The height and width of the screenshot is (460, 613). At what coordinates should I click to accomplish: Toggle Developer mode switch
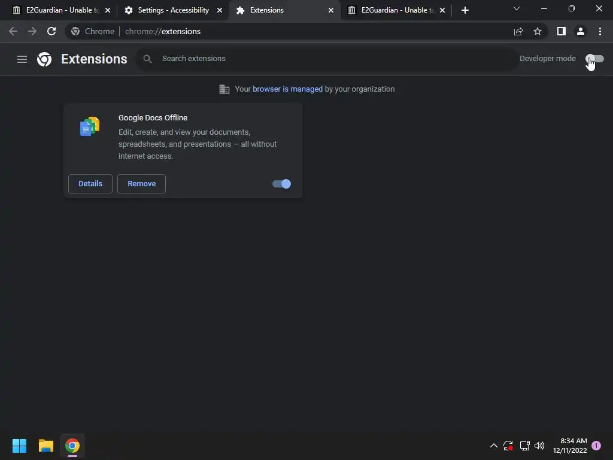[x=594, y=59]
